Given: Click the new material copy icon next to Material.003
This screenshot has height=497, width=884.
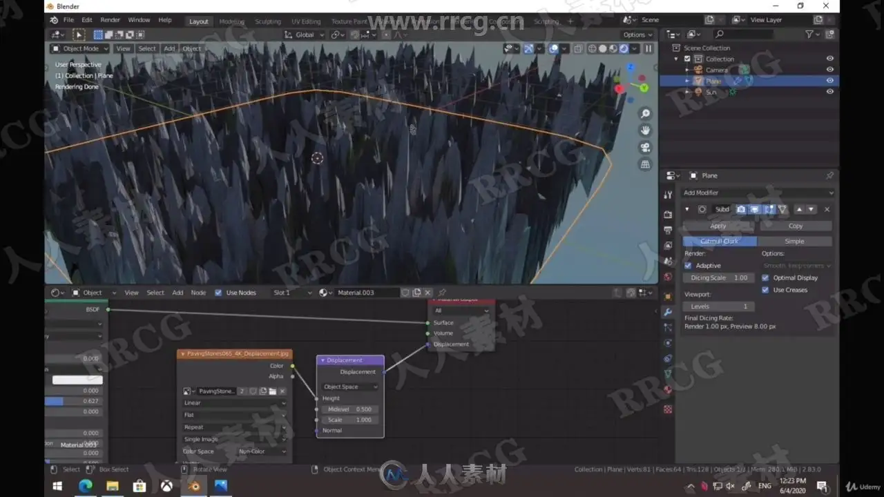Looking at the screenshot, I should [416, 293].
